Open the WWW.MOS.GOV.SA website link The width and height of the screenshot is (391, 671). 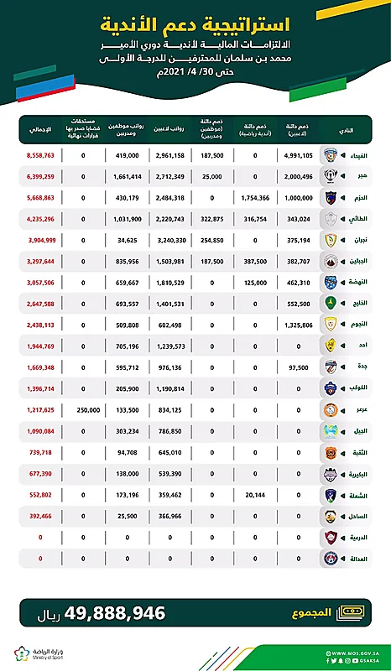[x=352, y=653]
